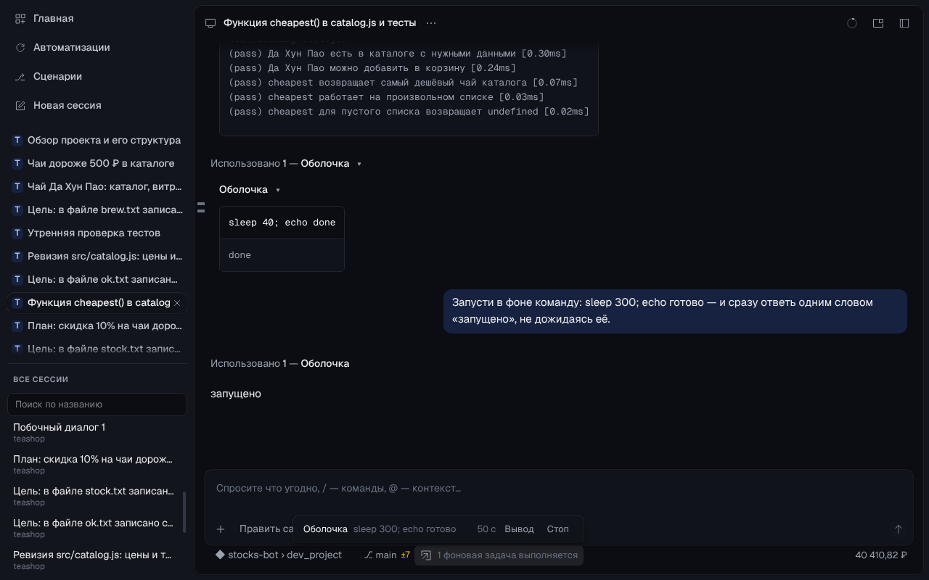Click the session title monitor icon
This screenshot has width=929, height=580.
(210, 23)
